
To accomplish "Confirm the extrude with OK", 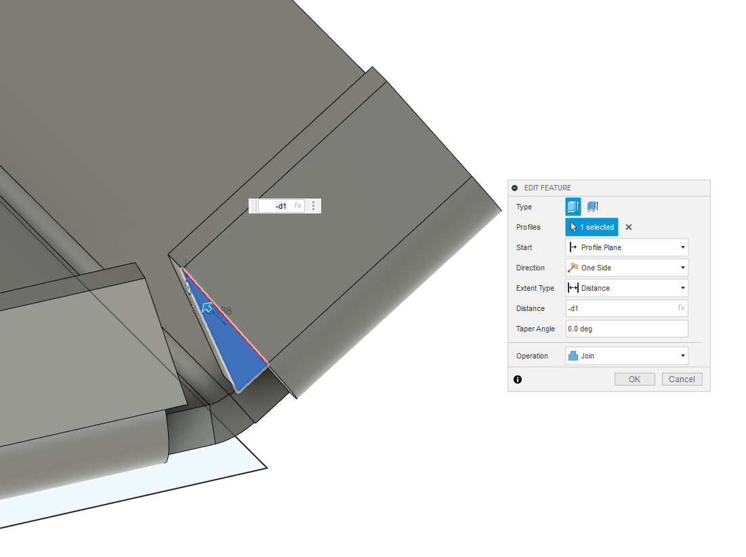I will click(634, 379).
